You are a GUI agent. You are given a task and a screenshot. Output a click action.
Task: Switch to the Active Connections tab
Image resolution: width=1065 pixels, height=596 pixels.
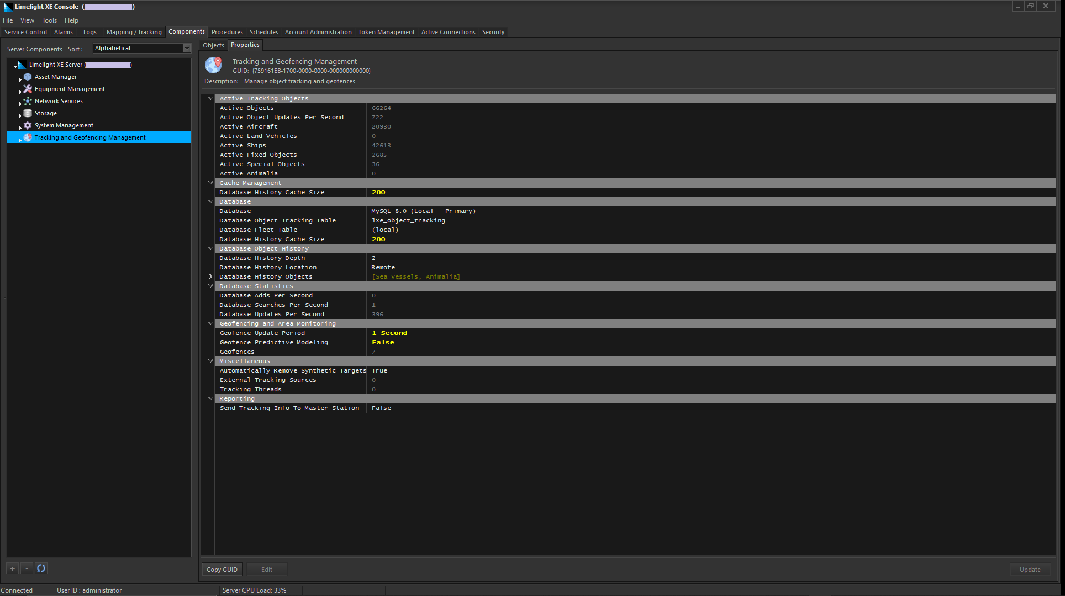pyautogui.click(x=448, y=32)
